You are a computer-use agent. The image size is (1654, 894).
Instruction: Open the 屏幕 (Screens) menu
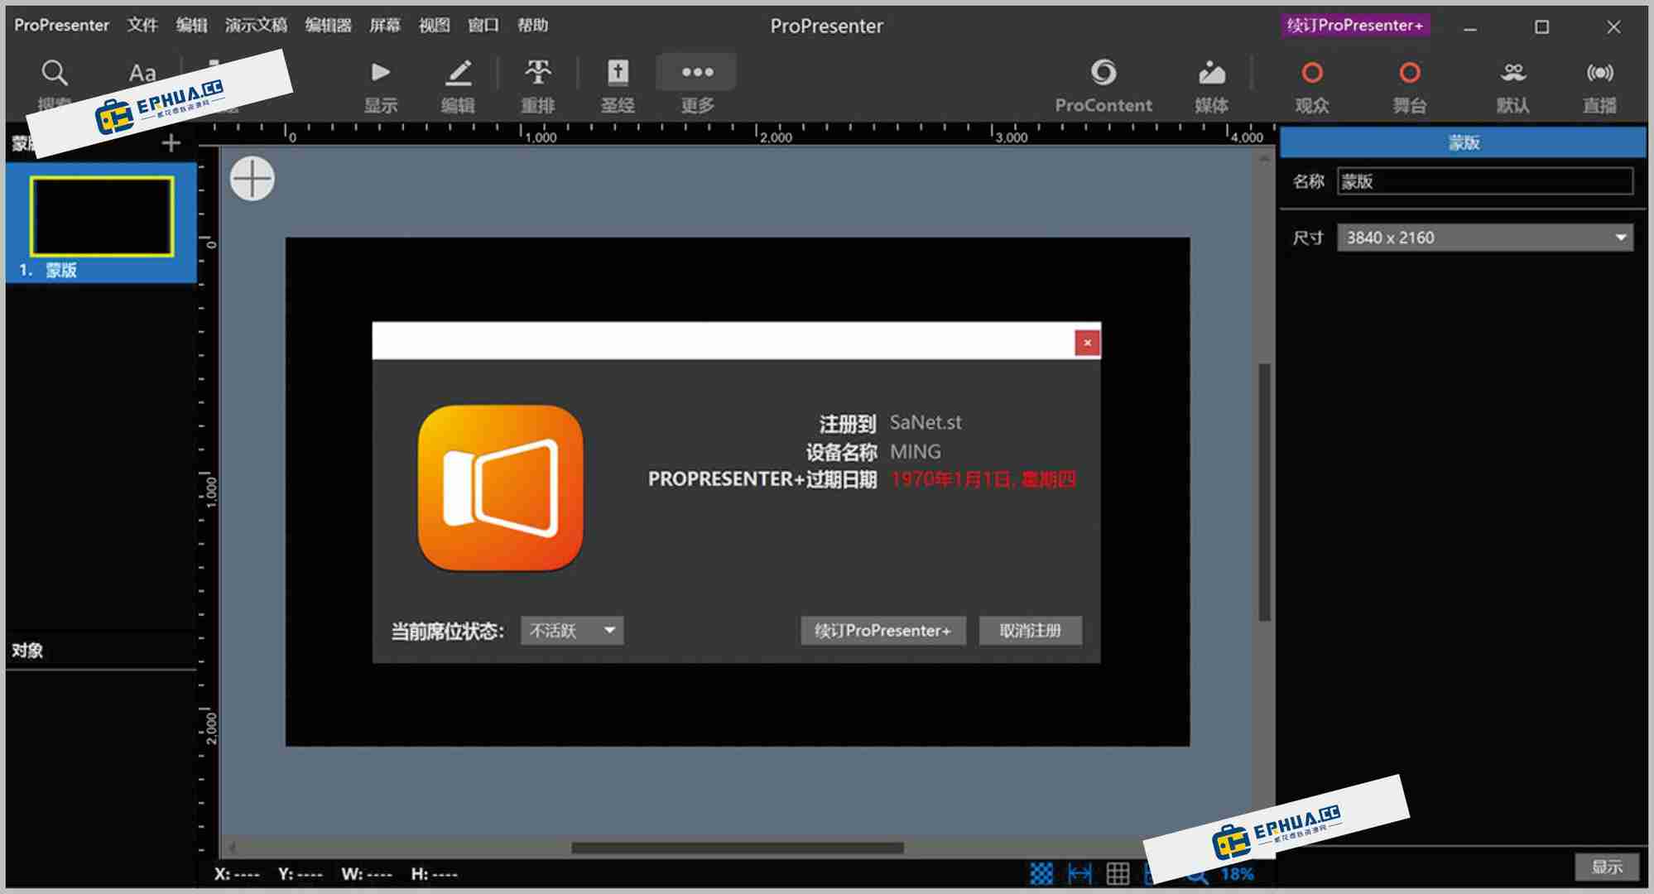[x=384, y=26]
